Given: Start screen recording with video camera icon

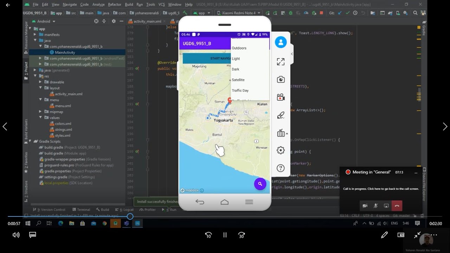Looking at the screenshot, I should pyautogui.click(x=281, y=97).
